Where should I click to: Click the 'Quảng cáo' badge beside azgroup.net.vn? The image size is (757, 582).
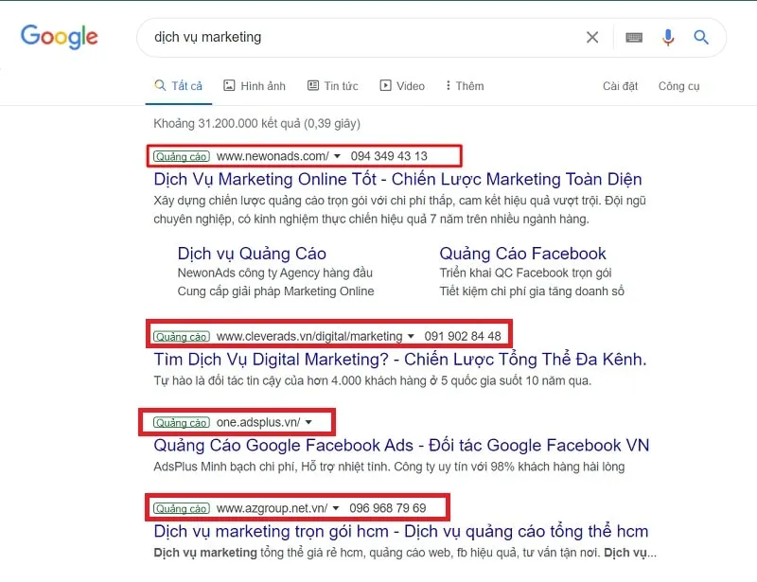click(182, 508)
